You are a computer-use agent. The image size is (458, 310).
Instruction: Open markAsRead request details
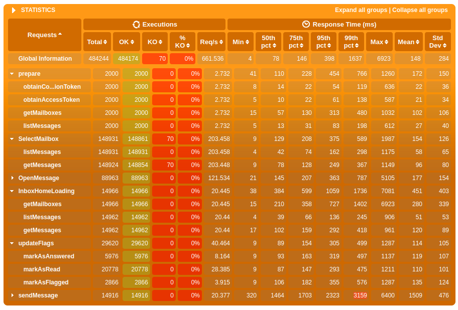click(42, 269)
